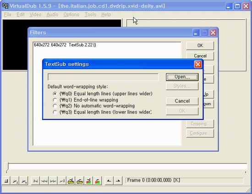Screen dimensions: 252x194
Task: Open the Options menu
Action: click(71, 15)
